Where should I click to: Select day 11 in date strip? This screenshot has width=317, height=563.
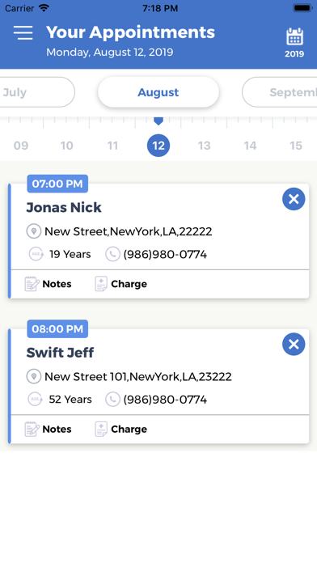pyautogui.click(x=112, y=146)
